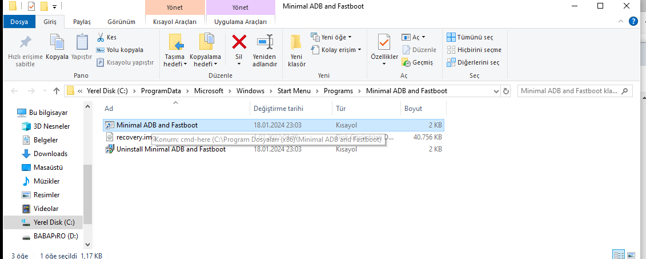Click Yolu kopyala
The height and width of the screenshot is (259, 646).
pos(119,50)
